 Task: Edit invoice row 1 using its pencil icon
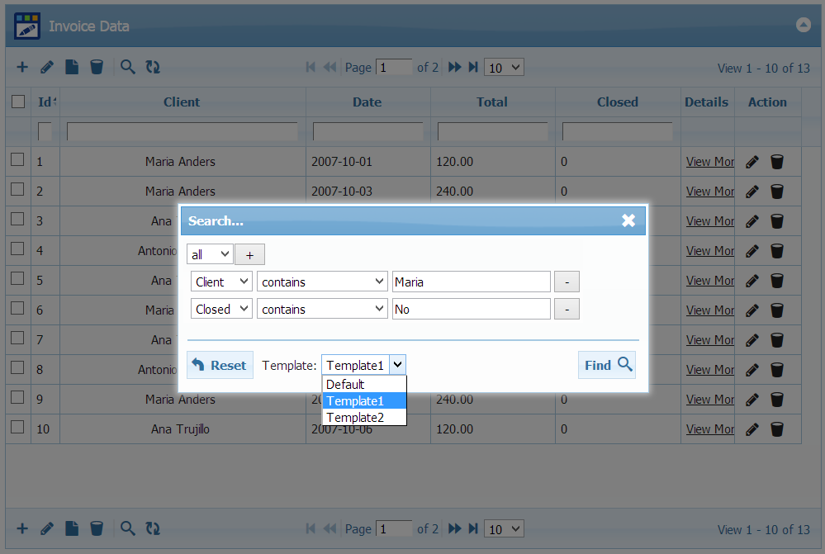click(752, 161)
